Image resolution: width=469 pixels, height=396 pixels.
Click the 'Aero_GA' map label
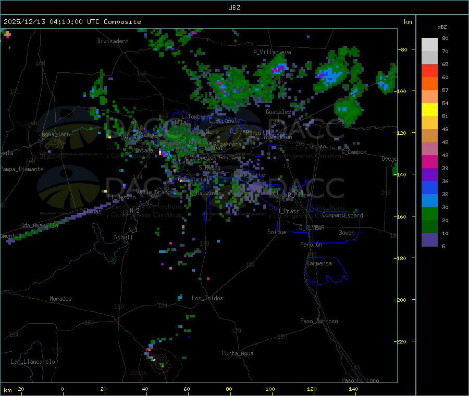[312, 245]
